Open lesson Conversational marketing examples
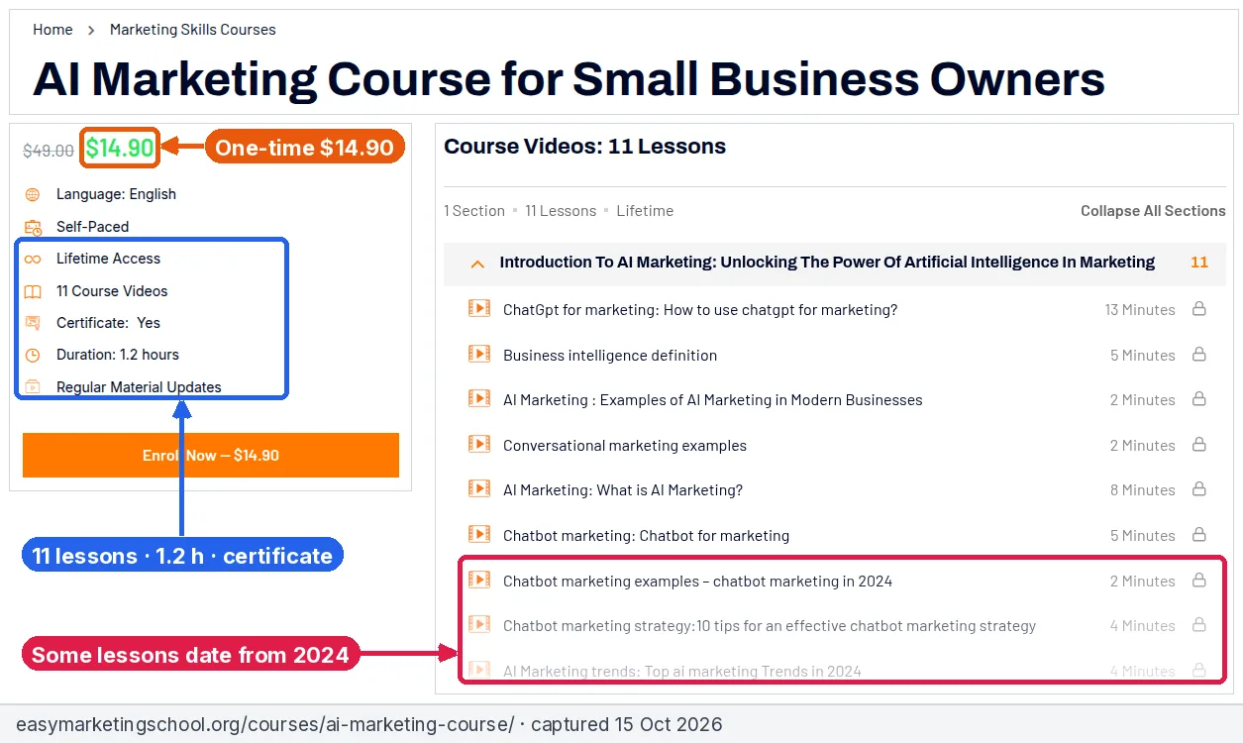The height and width of the screenshot is (743, 1243). [x=625, y=446]
